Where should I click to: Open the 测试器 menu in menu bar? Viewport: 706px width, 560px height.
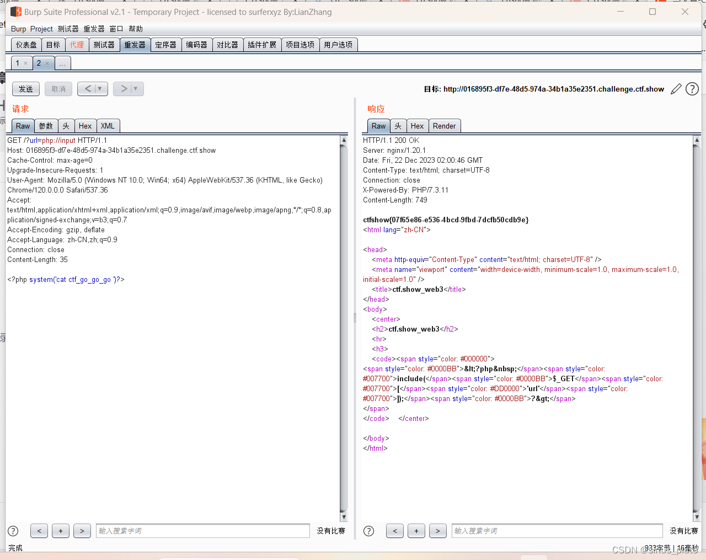point(68,29)
